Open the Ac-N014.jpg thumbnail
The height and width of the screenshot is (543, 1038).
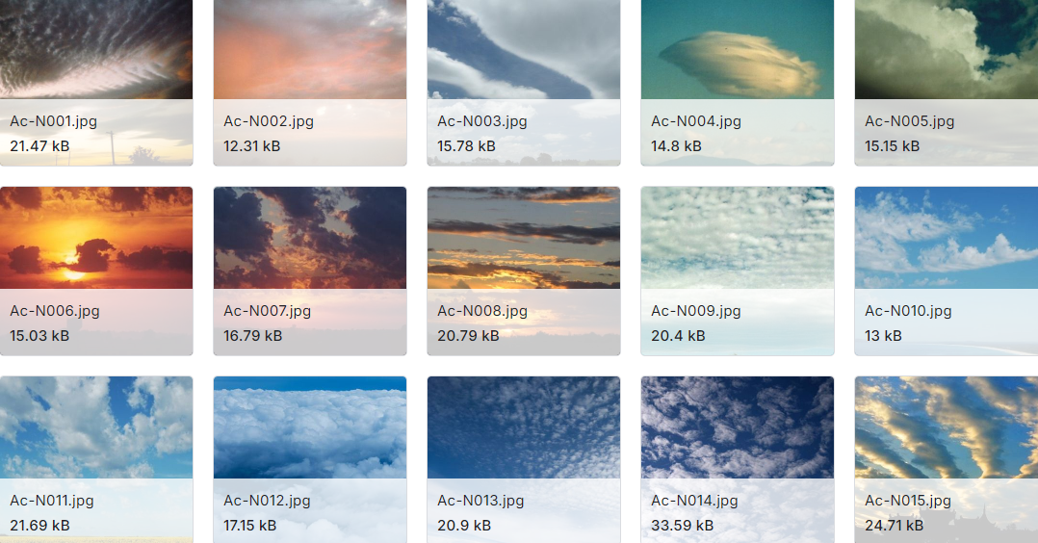738,427
